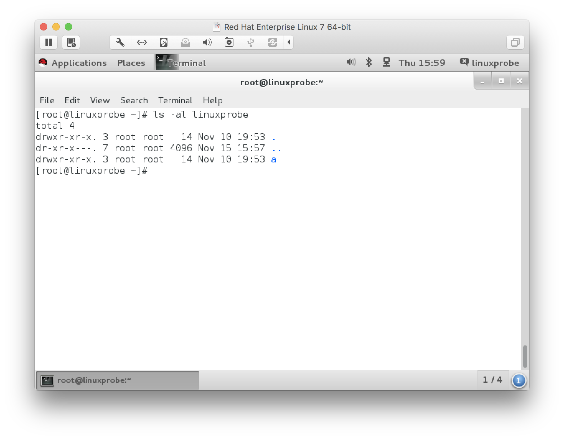564x440 pixels.
Task: Click the workspace switcher 1 / 4
Action: (493, 380)
